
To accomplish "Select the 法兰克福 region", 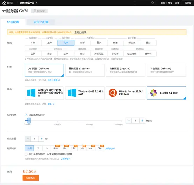I will click(x=132, y=54).
